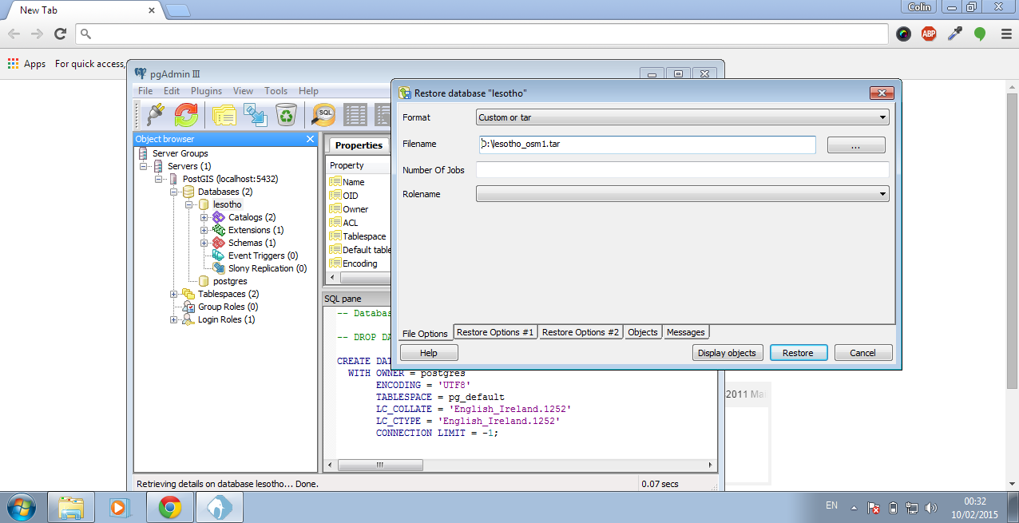Open the File menu in pgAdmin
This screenshot has width=1019, height=523.
click(x=145, y=91)
